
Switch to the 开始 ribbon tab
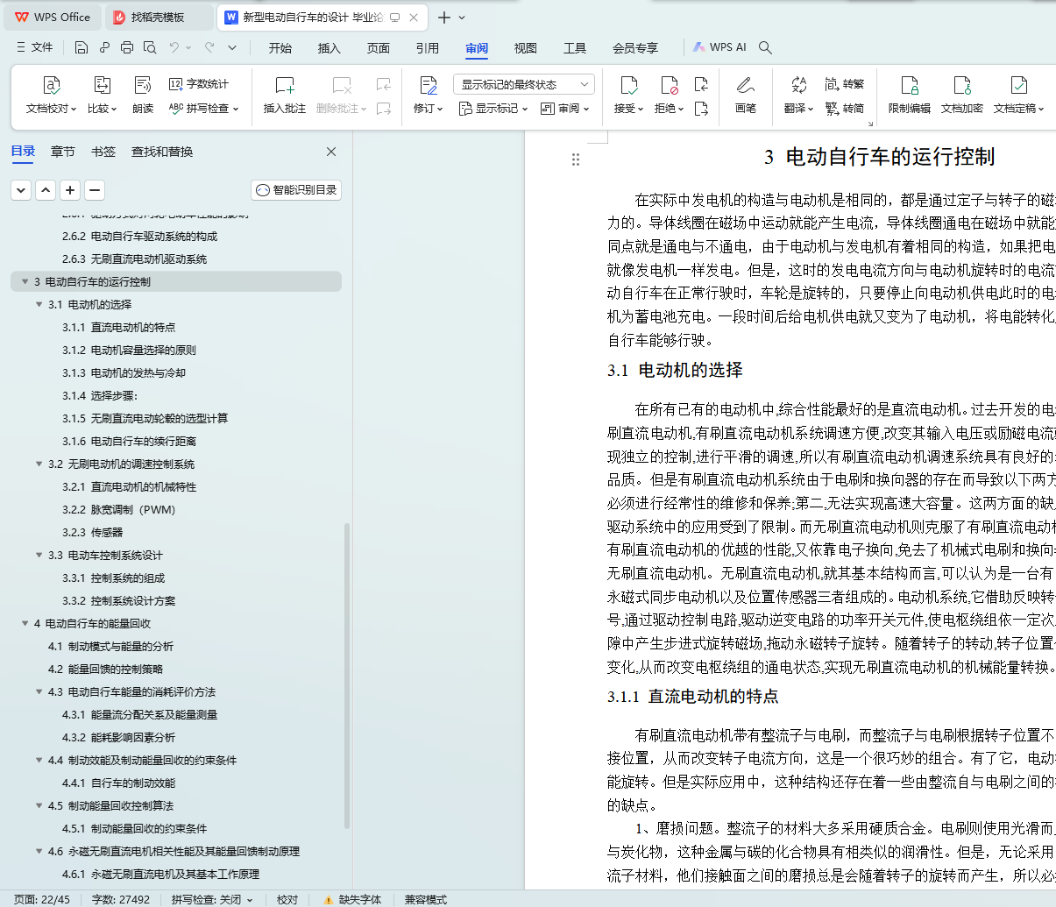[x=280, y=48]
